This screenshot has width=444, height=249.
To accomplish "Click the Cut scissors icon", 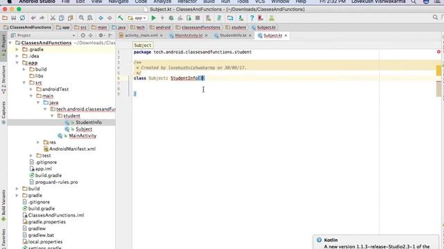I will pos(53,18).
